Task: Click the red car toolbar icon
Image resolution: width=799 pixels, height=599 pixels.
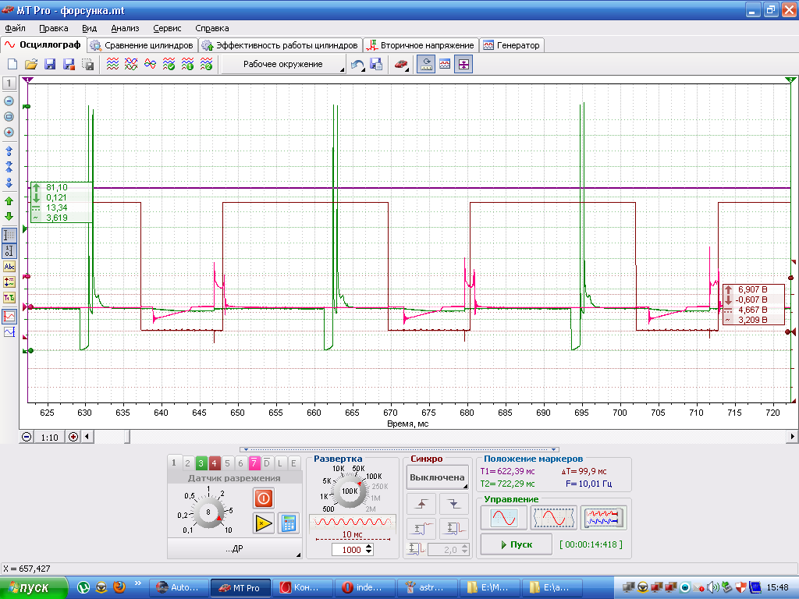Action: pos(401,65)
